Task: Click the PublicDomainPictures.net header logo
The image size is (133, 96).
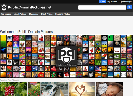Action: click(x=26, y=7)
